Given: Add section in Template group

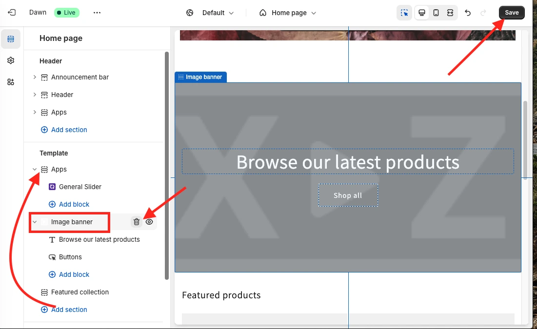Looking at the screenshot, I should [x=64, y=310].
